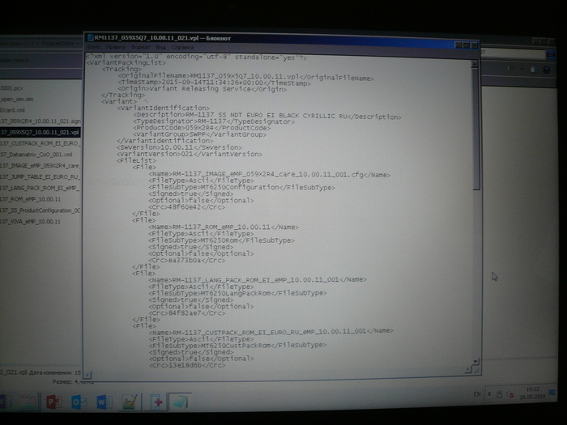The height and width of the screenshot is (425, 567).
Task: Click the Crc 13e18d6b line
Action: click(x=187, y=365)
